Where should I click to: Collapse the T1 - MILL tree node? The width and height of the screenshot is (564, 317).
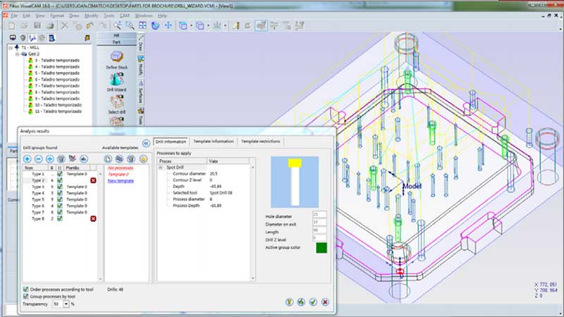11,48
